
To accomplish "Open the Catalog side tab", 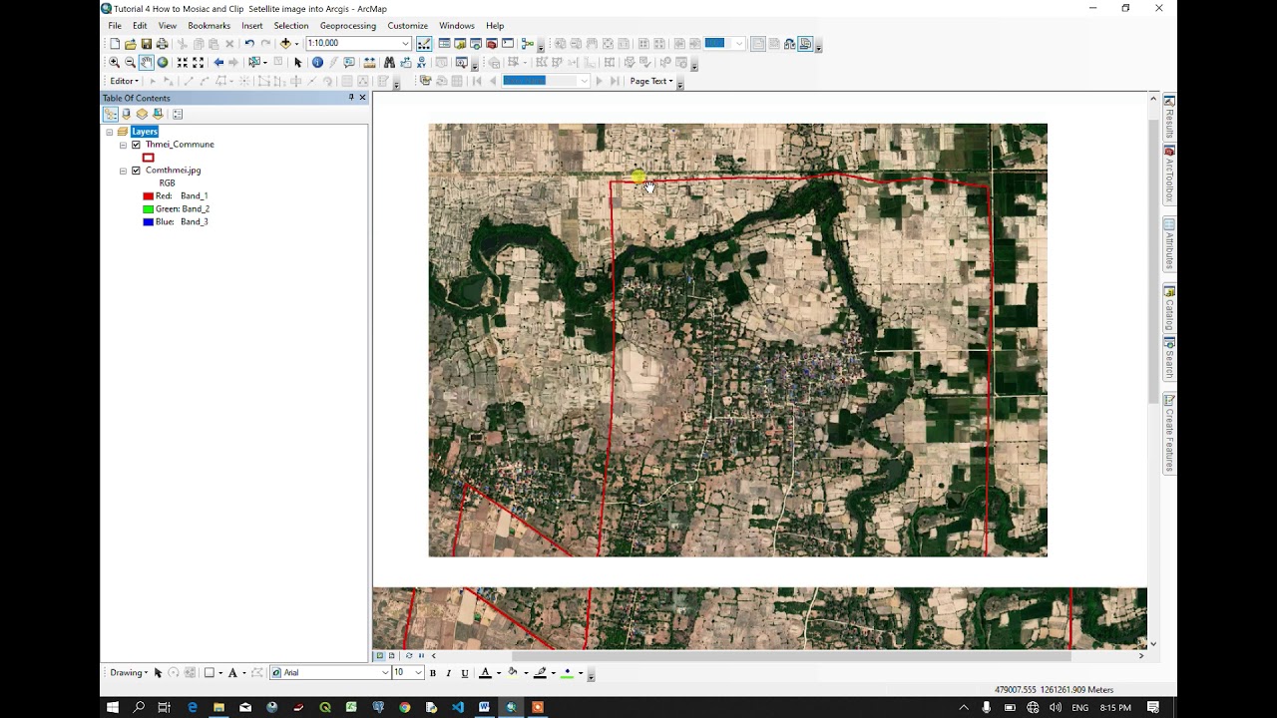I will click(x=1169, y=307).
